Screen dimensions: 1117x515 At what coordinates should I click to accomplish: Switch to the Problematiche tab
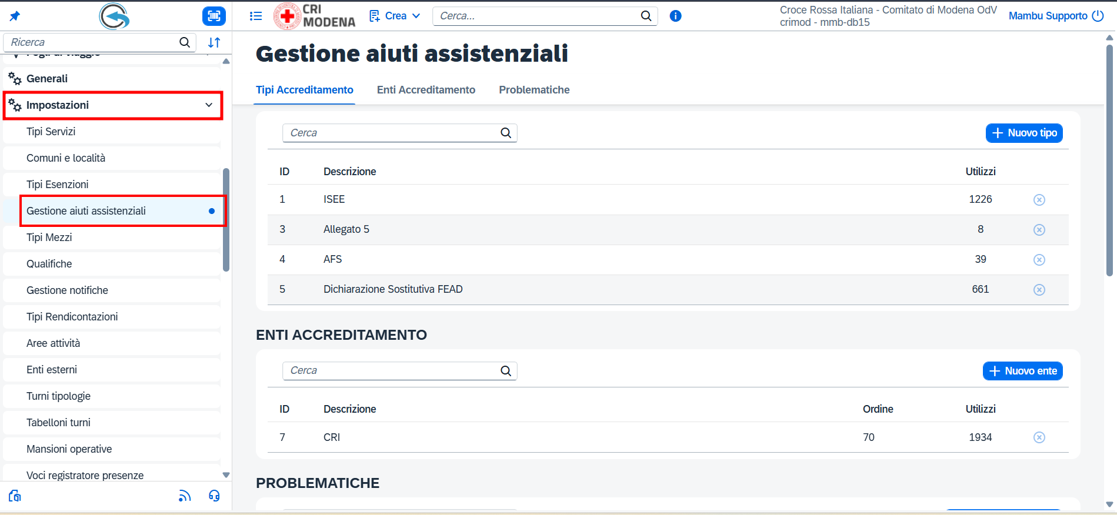click(x=534, y=90)
